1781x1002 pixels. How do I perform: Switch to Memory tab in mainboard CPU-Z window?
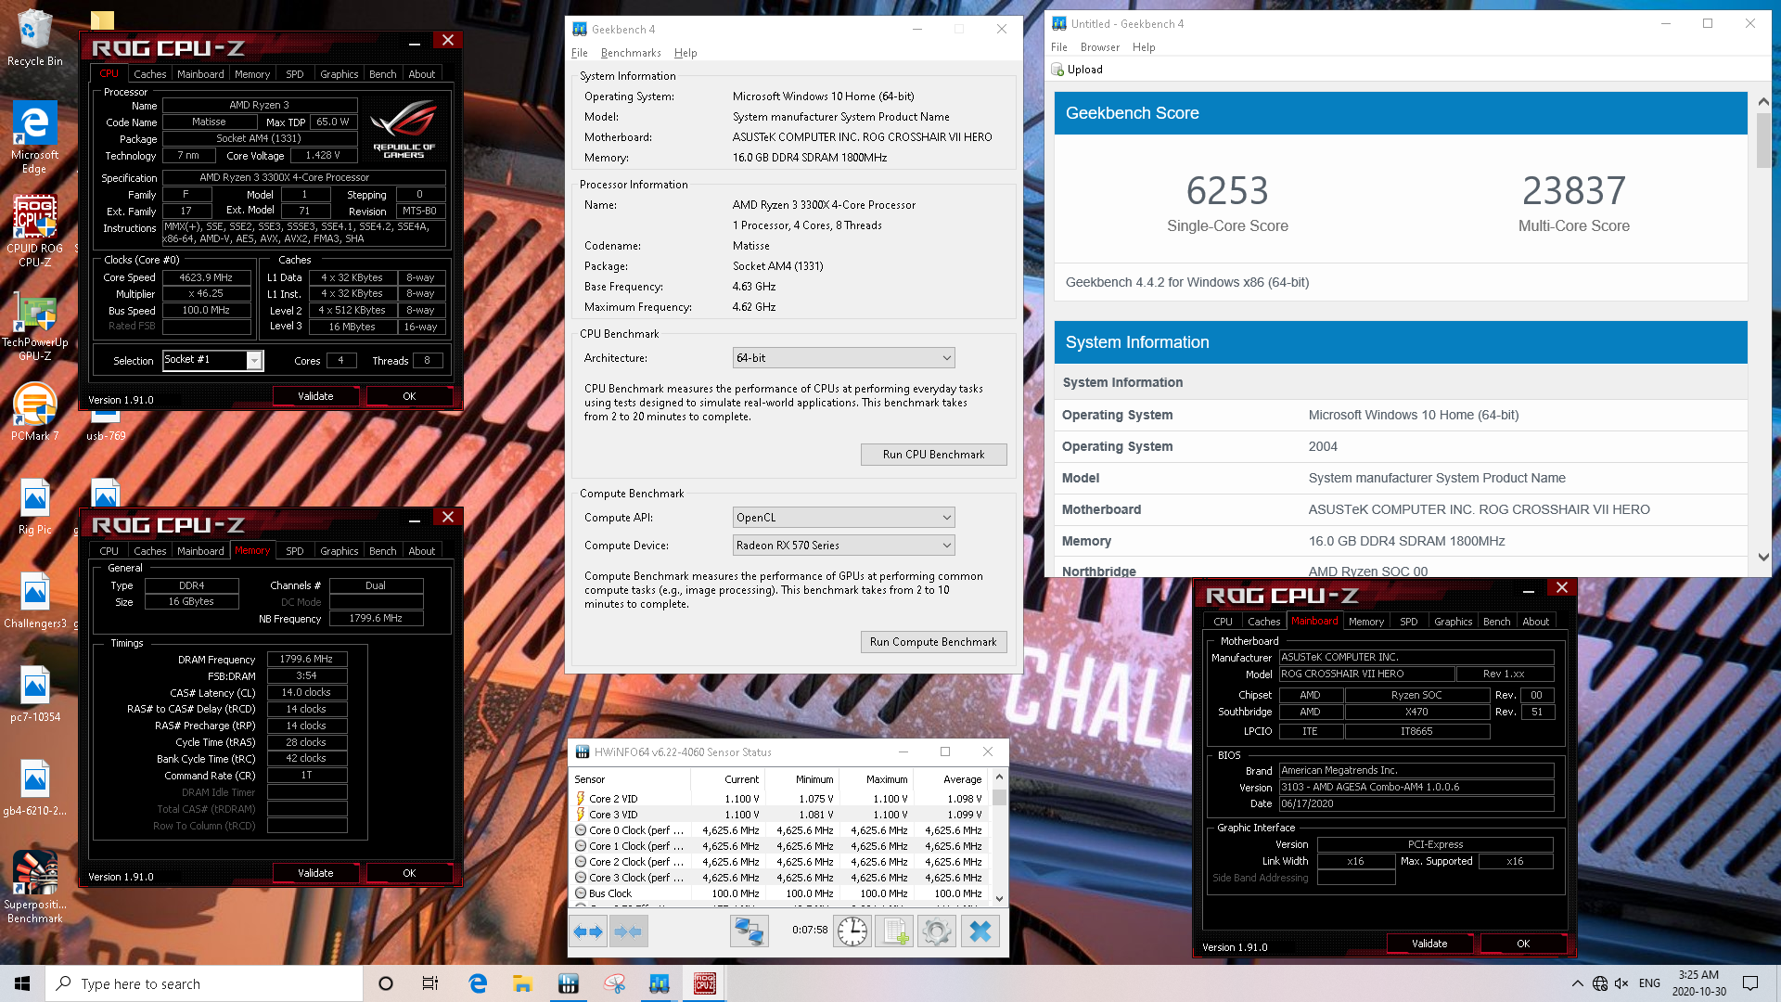click(1365, 622)
